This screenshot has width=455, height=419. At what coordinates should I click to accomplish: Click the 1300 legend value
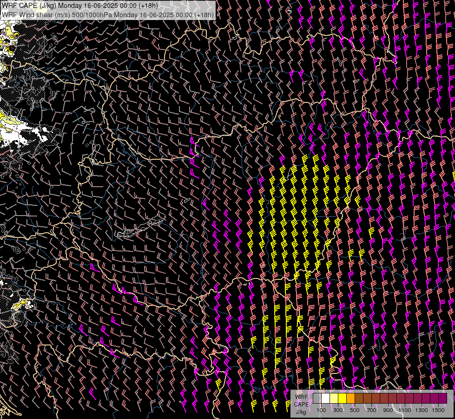click(422, 410)
